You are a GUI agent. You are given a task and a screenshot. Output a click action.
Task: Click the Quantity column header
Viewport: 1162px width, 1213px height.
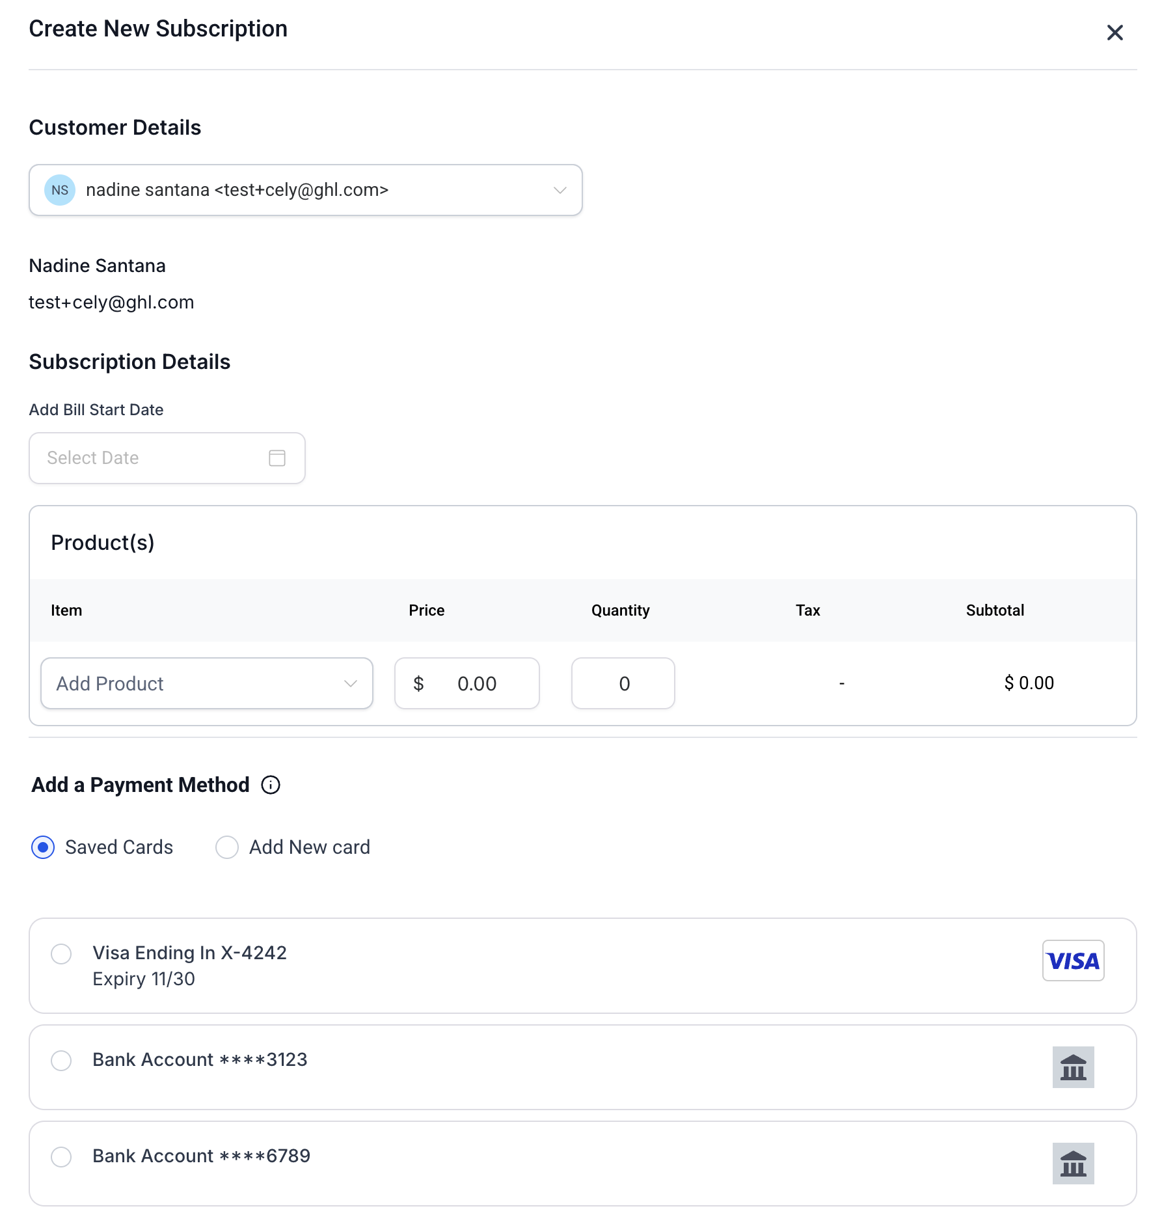point(621,610)
